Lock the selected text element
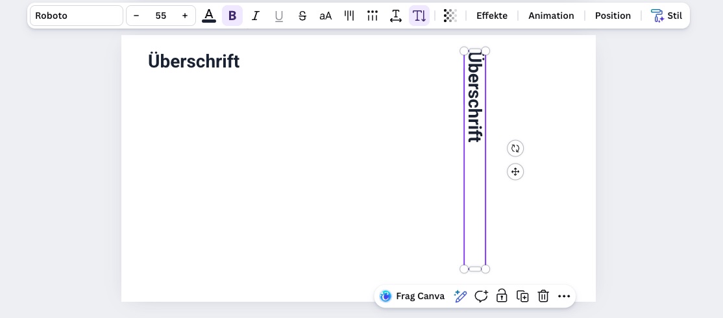Viewport: 723px width, 318px height. (x=502, y=296)
